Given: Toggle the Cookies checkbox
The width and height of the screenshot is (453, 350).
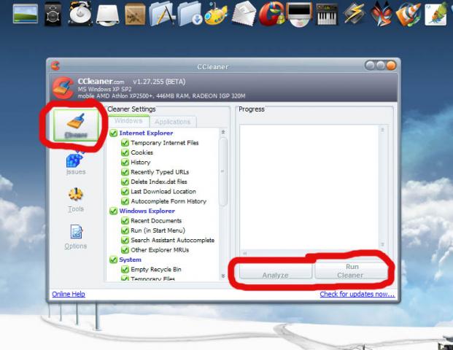Looking at the screenshot, I should (x=125, y=152).
